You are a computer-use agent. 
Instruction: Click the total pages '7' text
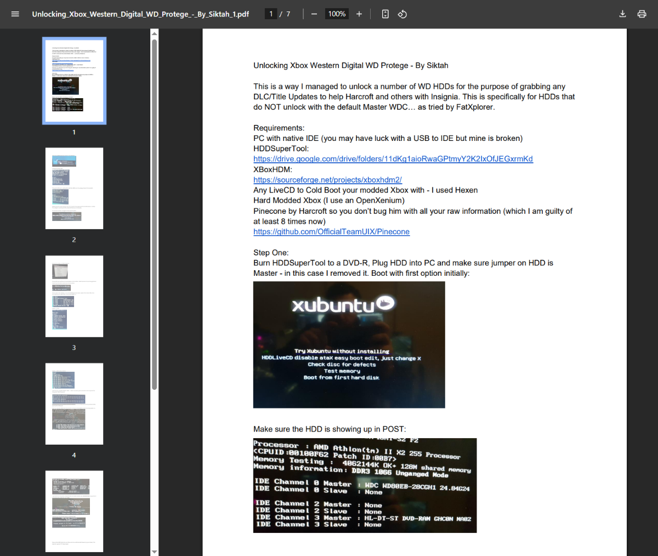288,14
